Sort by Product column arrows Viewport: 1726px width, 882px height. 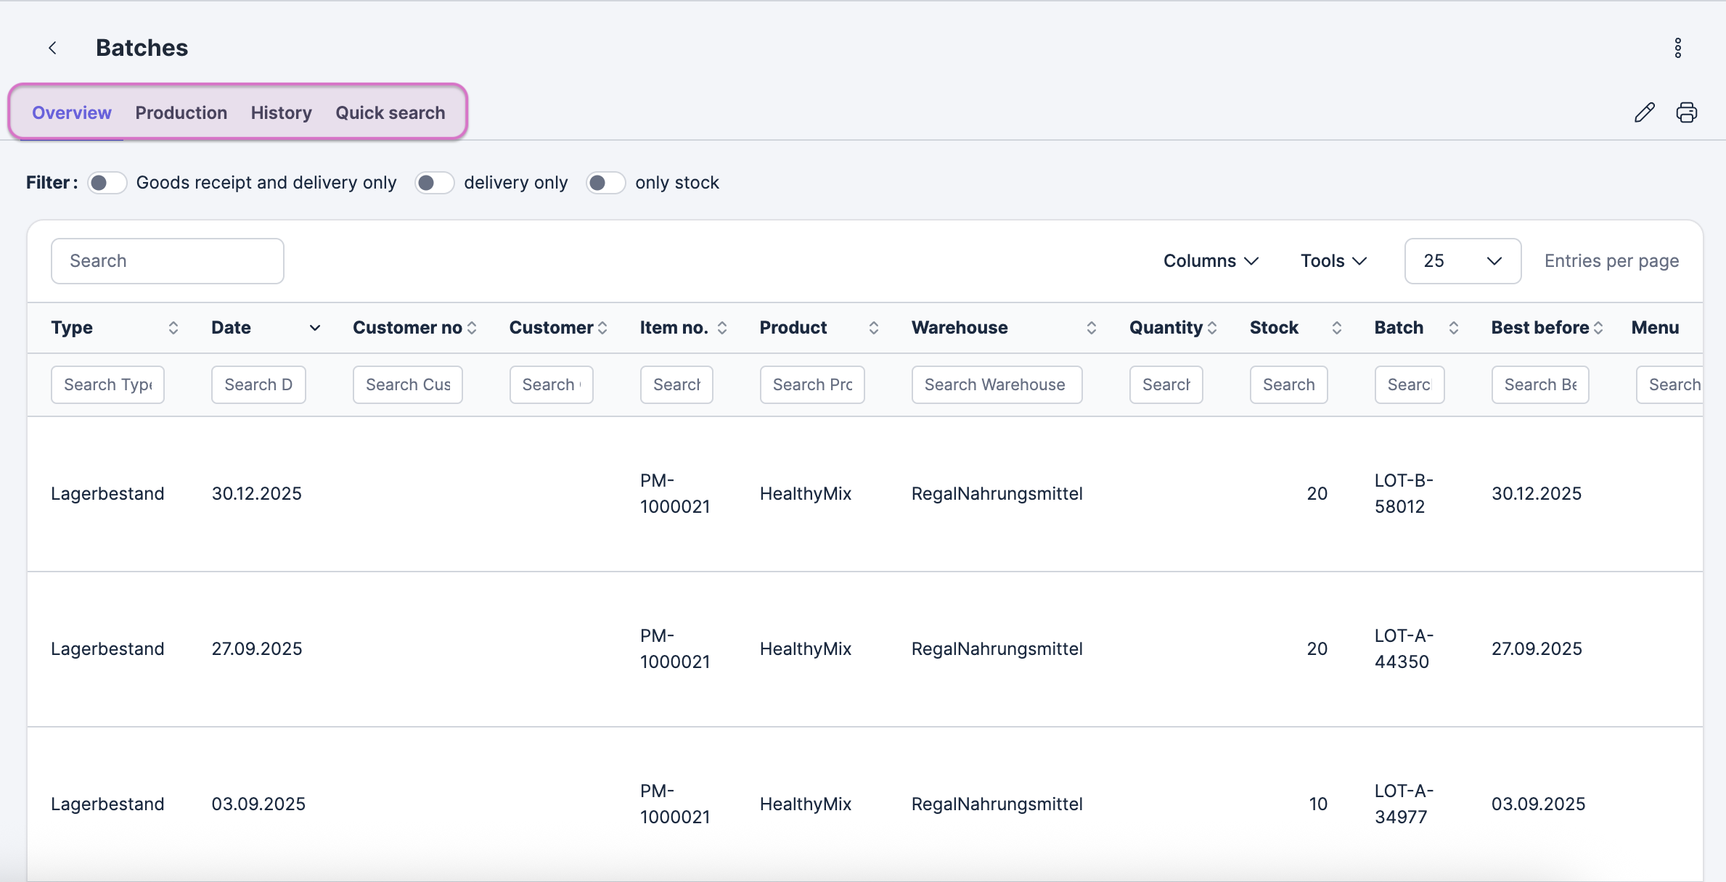[873, 328]
